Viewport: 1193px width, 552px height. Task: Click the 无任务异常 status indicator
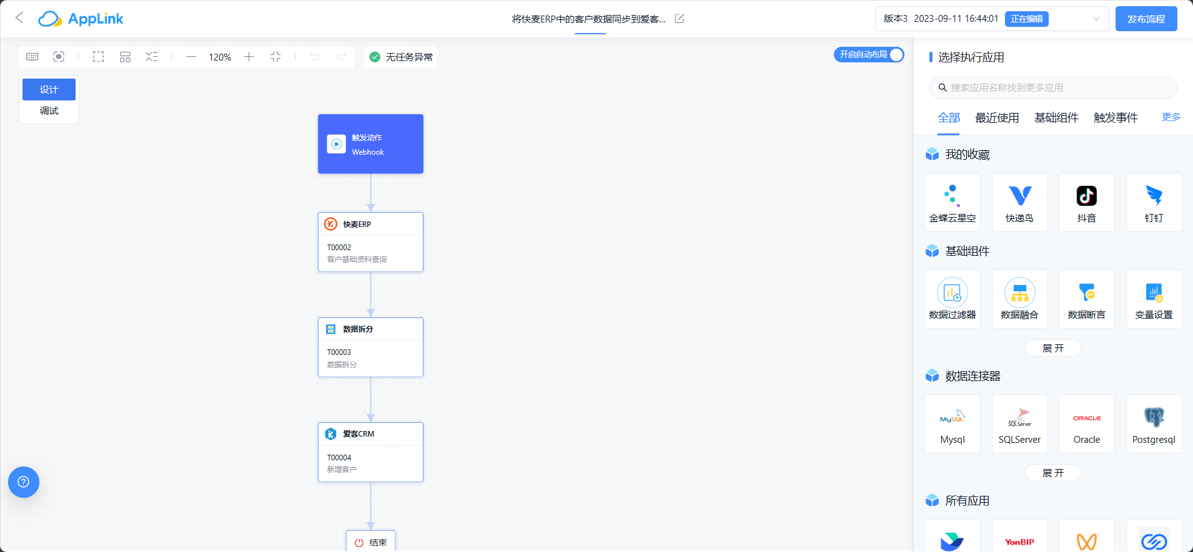(401, 57)
